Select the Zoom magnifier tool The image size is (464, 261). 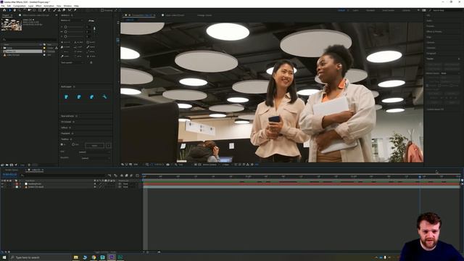[x=19, y=10]
